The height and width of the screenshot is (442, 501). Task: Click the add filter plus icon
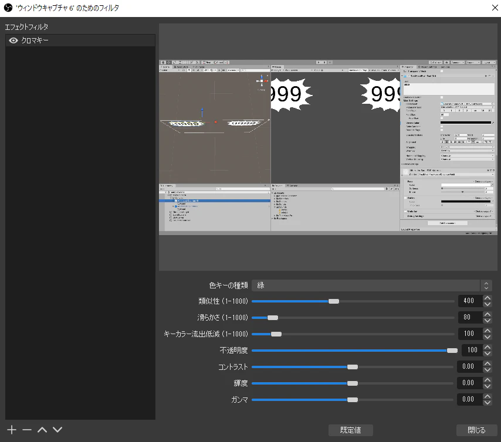(12, 430)
